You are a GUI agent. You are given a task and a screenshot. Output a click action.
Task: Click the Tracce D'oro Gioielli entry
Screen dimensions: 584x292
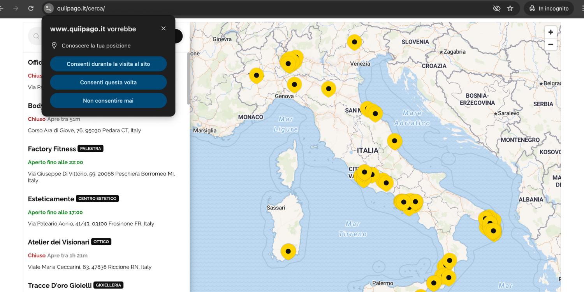tap(60, 285)
